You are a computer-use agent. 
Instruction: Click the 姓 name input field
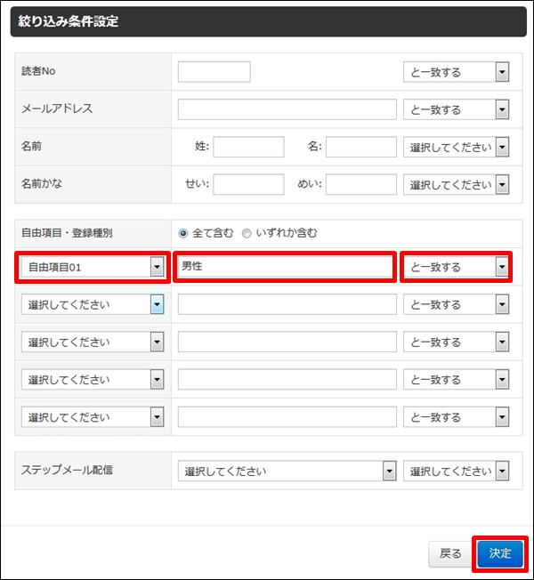(x=248, y=147)
